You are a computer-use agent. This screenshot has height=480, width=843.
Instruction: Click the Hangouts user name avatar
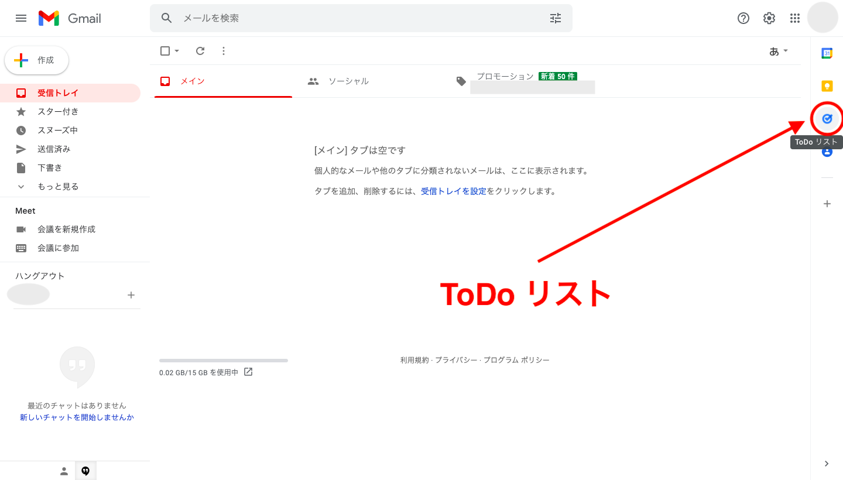pos(28,294)
